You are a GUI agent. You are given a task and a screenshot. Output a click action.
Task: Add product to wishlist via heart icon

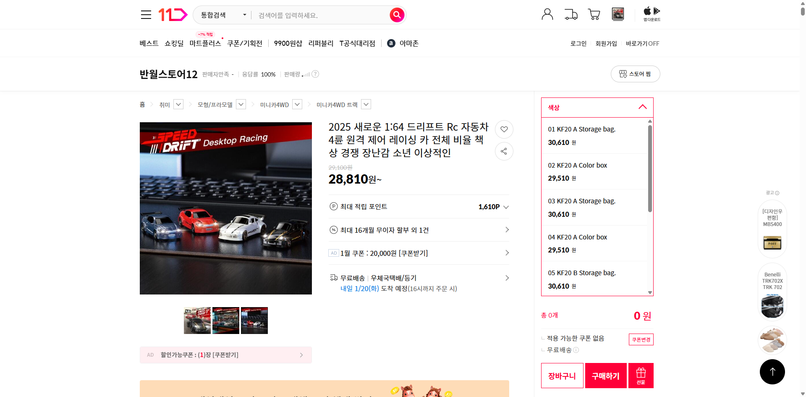504,129
